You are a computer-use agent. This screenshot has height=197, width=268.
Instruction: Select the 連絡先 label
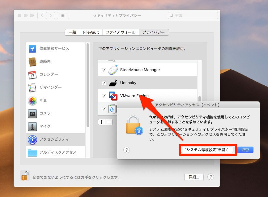tap(45, 62)
